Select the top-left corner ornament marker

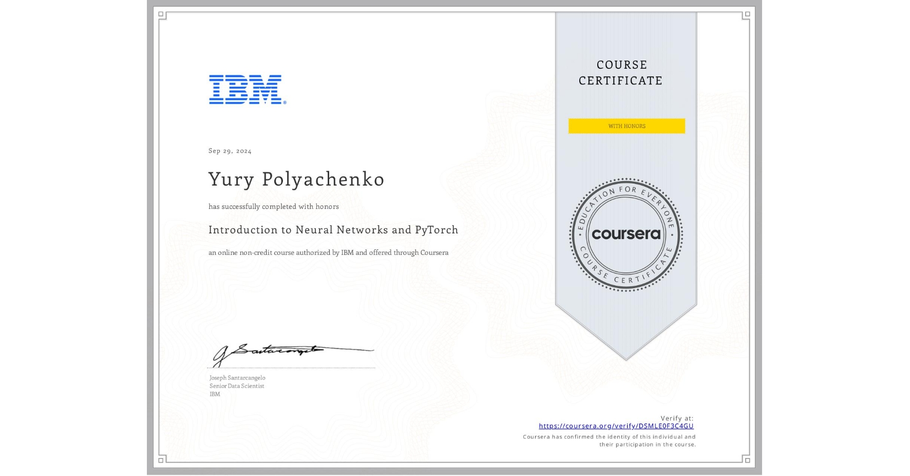[x=163, y=14]
